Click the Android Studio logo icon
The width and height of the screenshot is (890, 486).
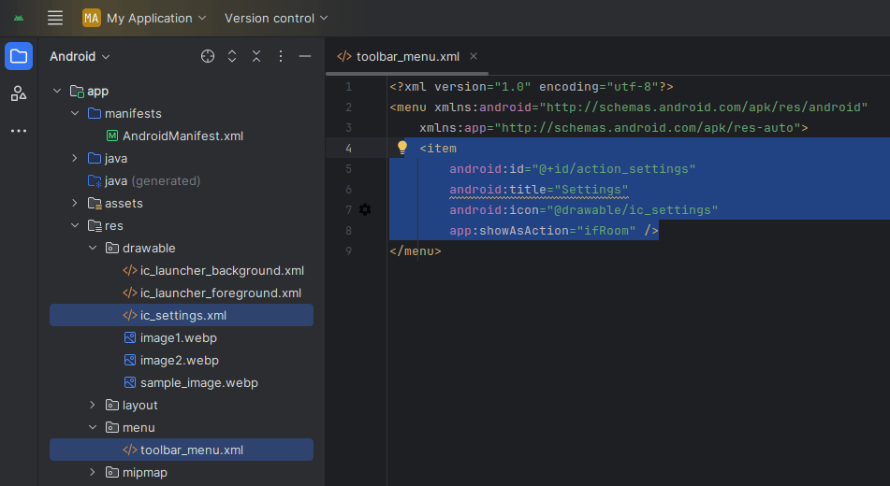[x=19, y=18]
